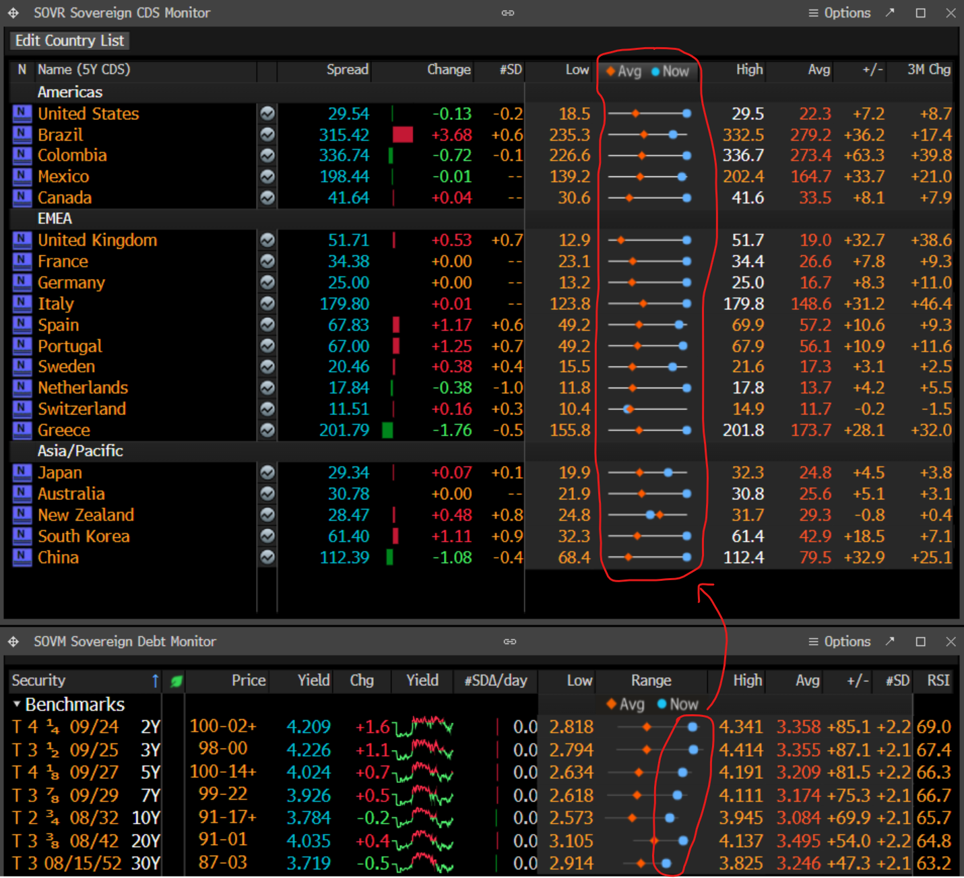Image resolution: width=964 pixels, height=878 pixels.
Task: Click 7Y yield sparkline chart
Action: coord(423,795)
